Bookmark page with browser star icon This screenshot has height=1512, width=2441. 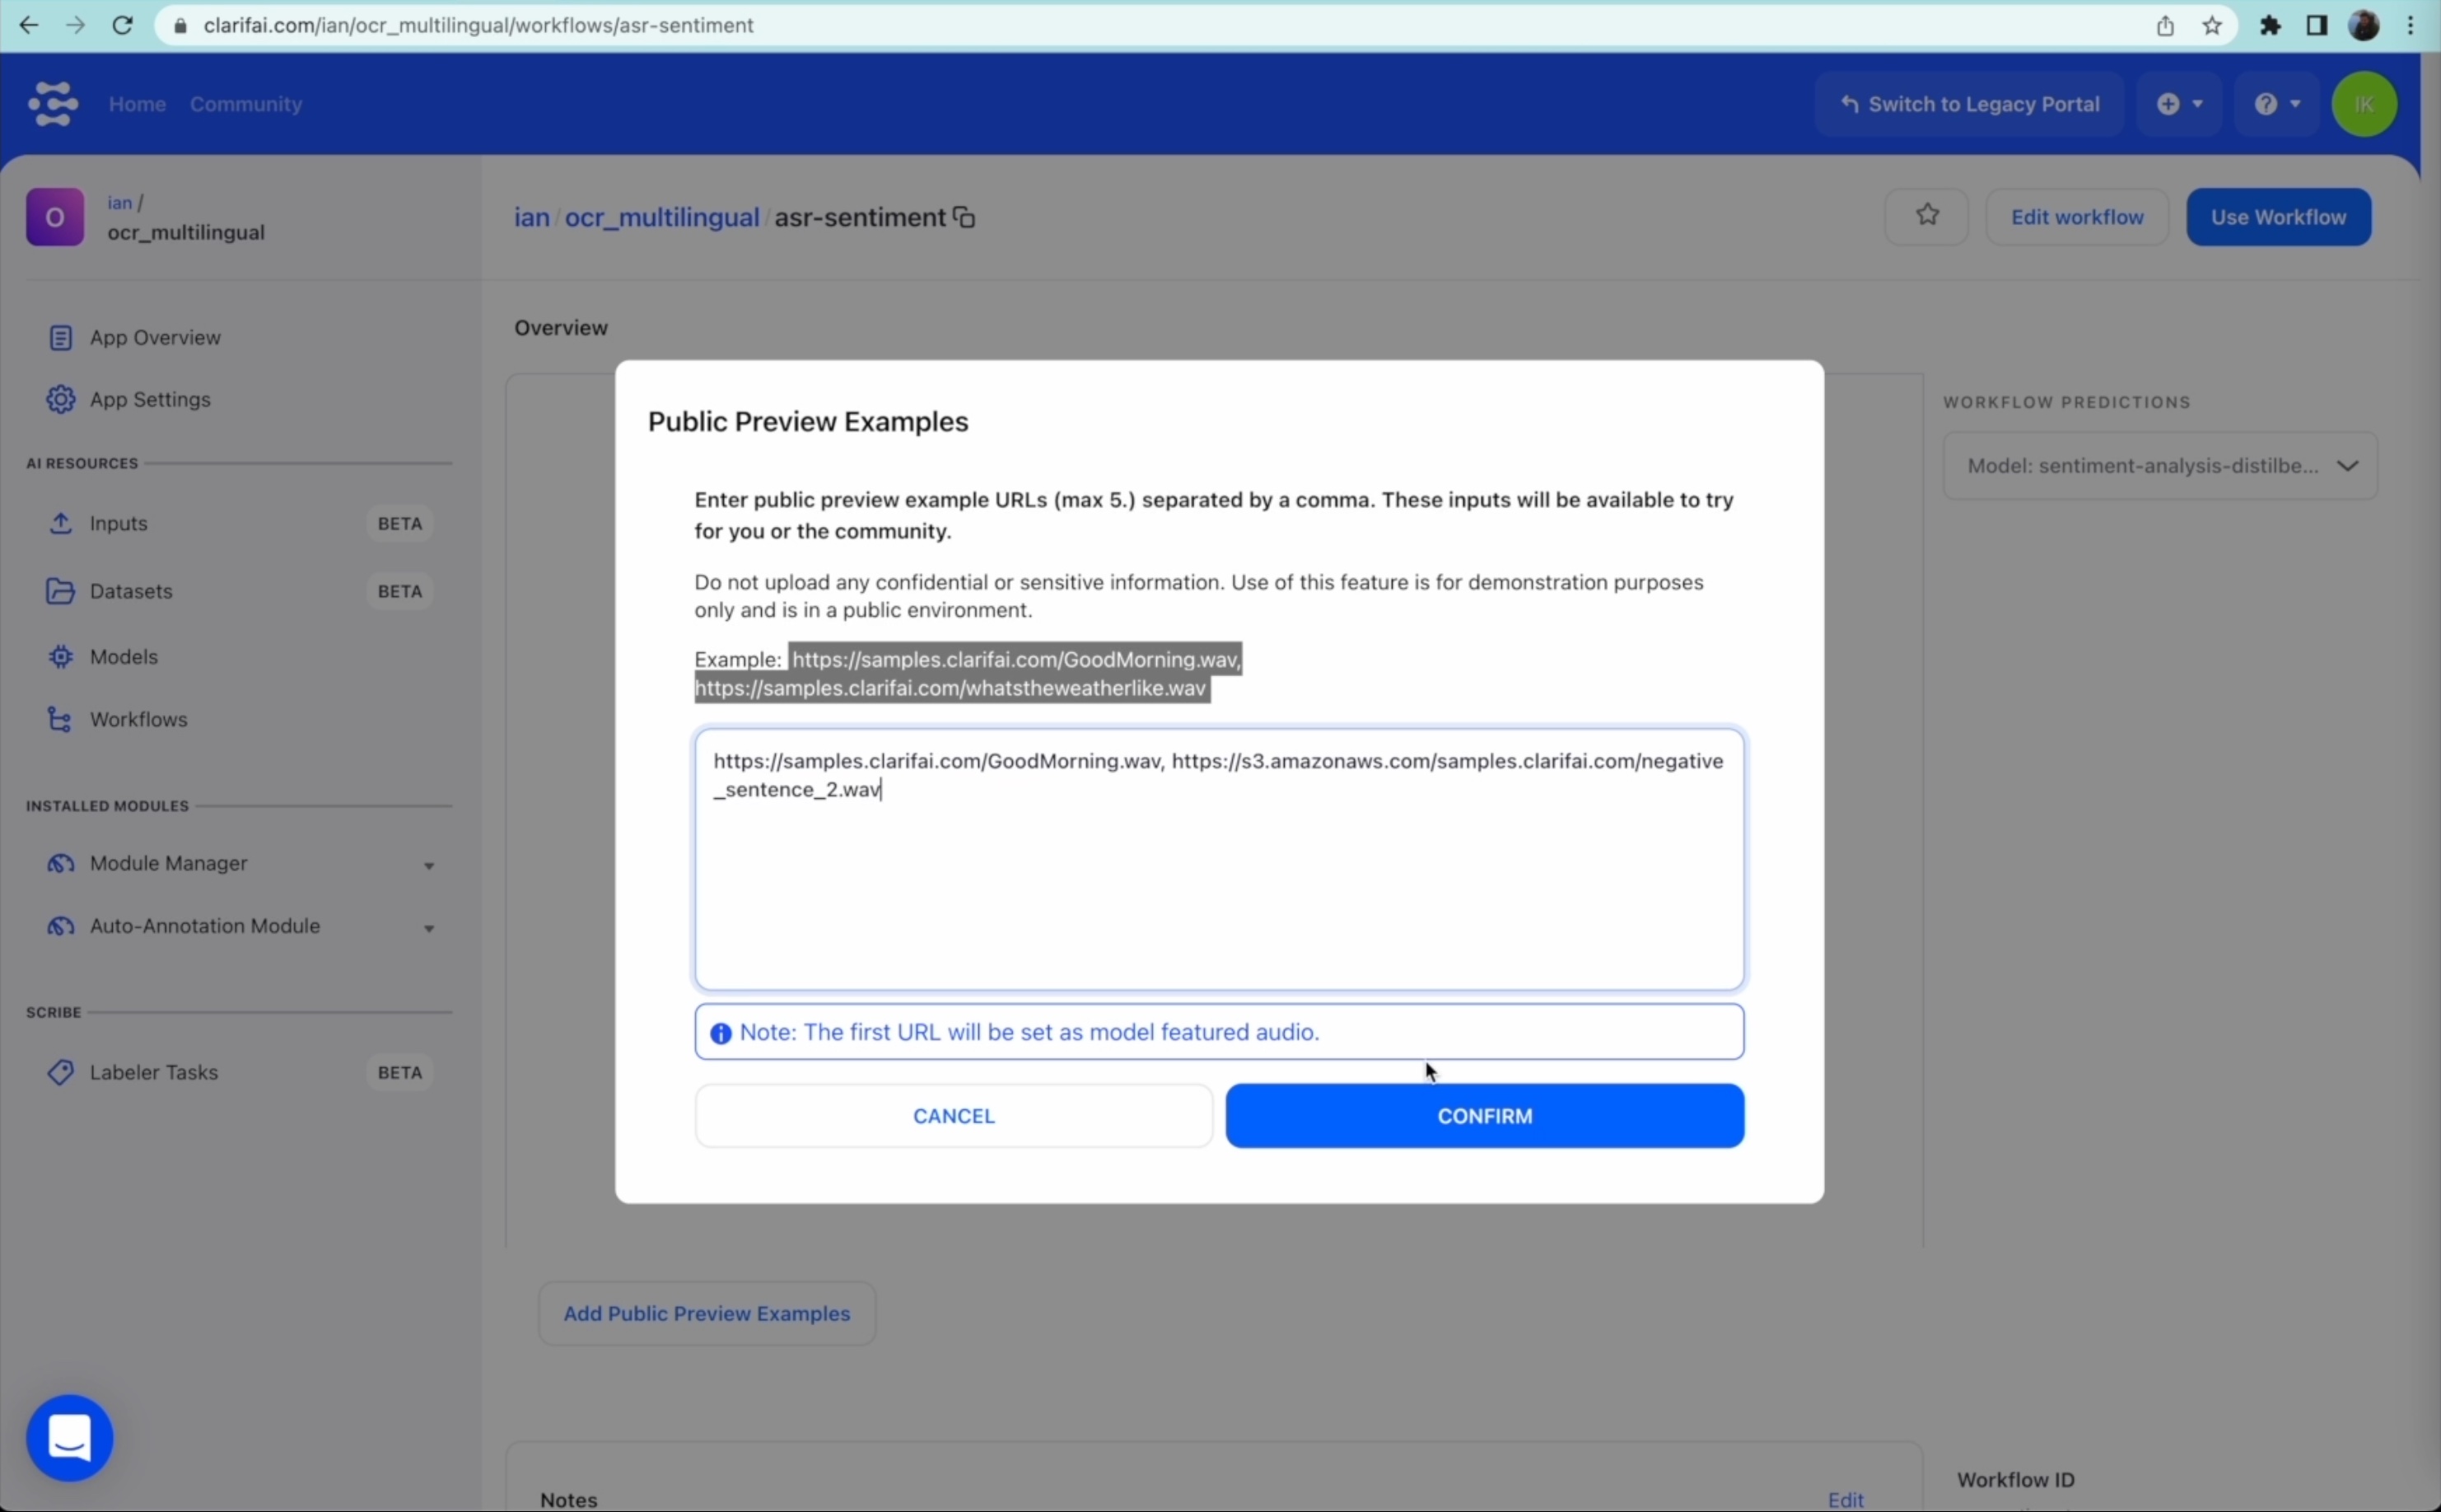click(2212, 26)
